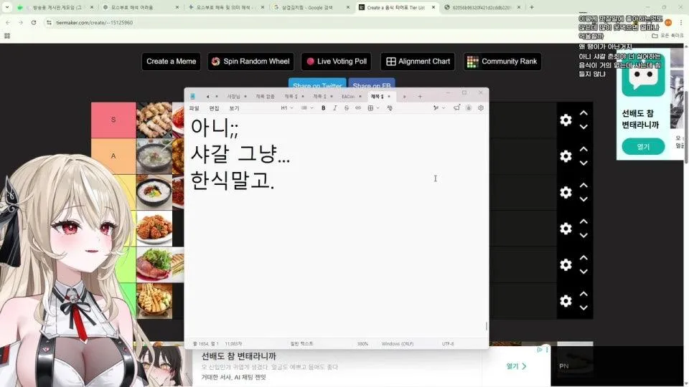Viewport: 689px width, 387px height.
Task: Click the browser back button
Action: 7,22
